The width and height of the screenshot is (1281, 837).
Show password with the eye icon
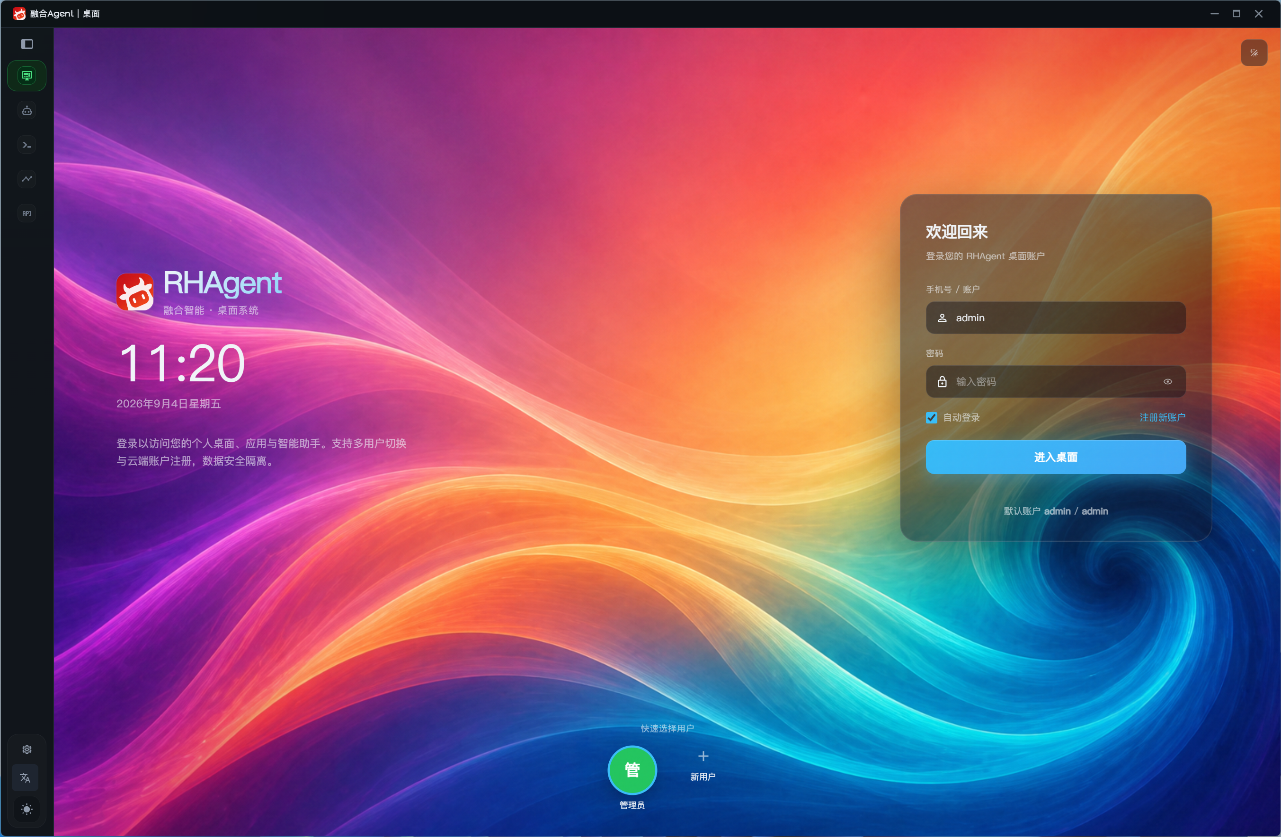(x=1167, y=382)
